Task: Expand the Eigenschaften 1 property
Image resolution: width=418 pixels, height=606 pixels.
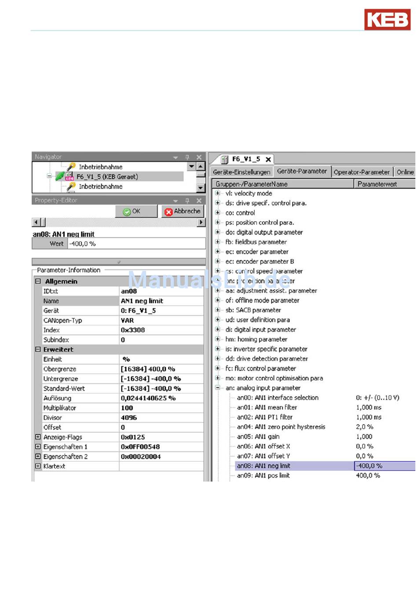Action: (x=38, y=447)
